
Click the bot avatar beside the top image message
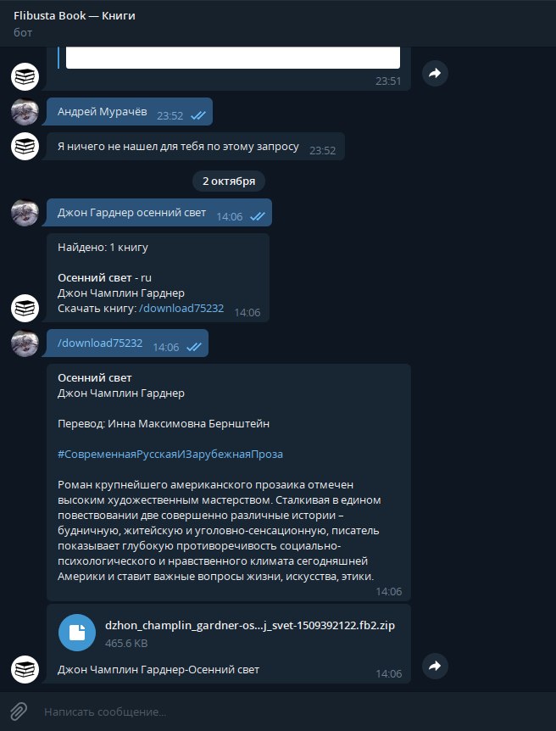[x=25, y=76]
